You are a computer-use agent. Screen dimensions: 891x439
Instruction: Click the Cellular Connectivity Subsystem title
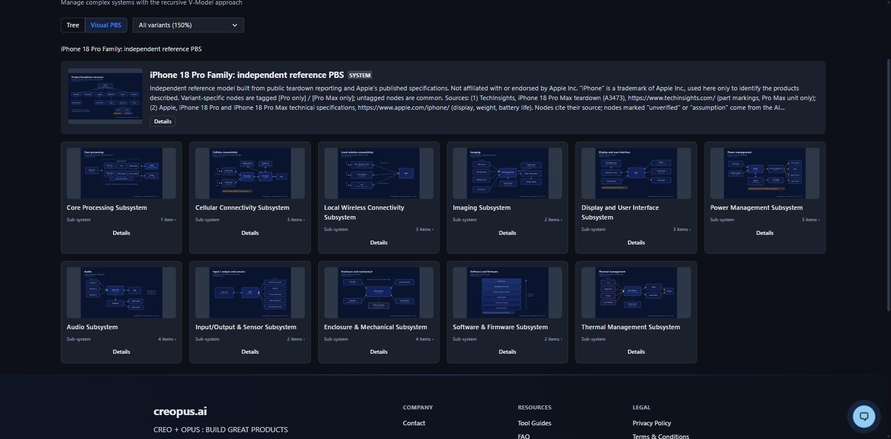[x=242, y=208]
